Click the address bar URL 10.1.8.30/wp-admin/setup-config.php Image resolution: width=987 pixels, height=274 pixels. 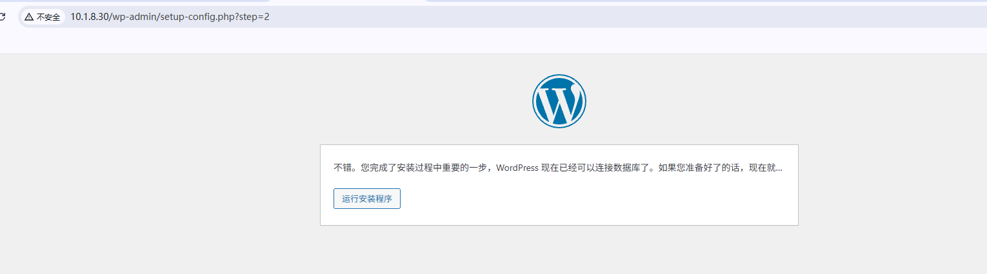[170, 17]
